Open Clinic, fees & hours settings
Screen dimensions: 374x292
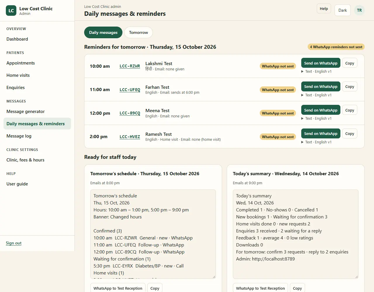point(37,160)
